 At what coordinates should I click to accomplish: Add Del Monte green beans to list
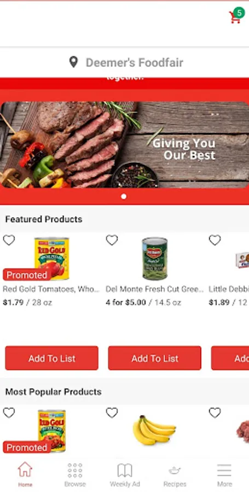[x=155, y=358]
